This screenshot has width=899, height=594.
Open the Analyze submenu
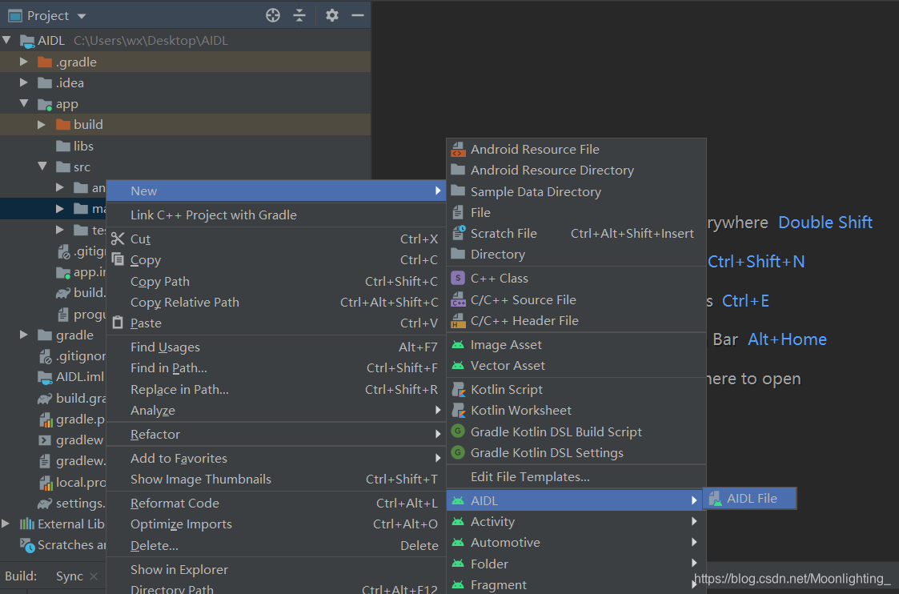275,411
